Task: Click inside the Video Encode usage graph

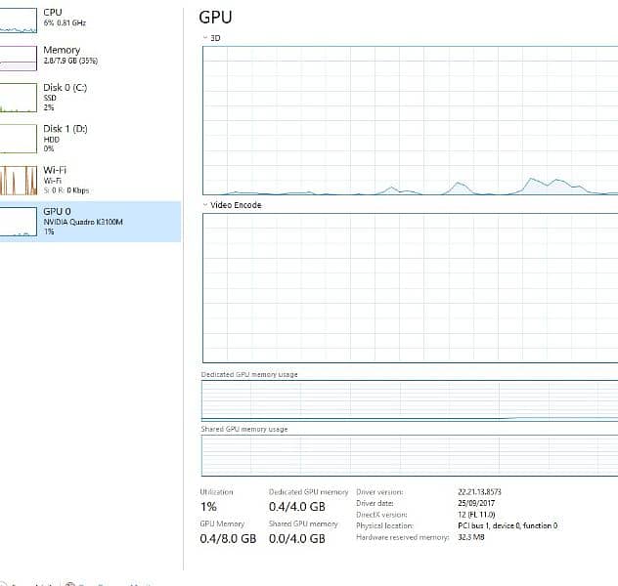Action: [410, 288]
